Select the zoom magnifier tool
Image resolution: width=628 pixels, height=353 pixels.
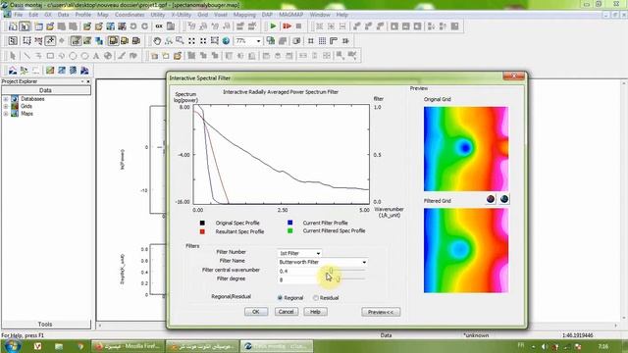coord(180,41)
